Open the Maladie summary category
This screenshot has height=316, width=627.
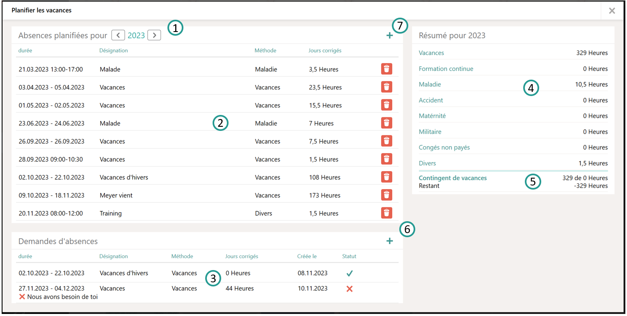430,85
